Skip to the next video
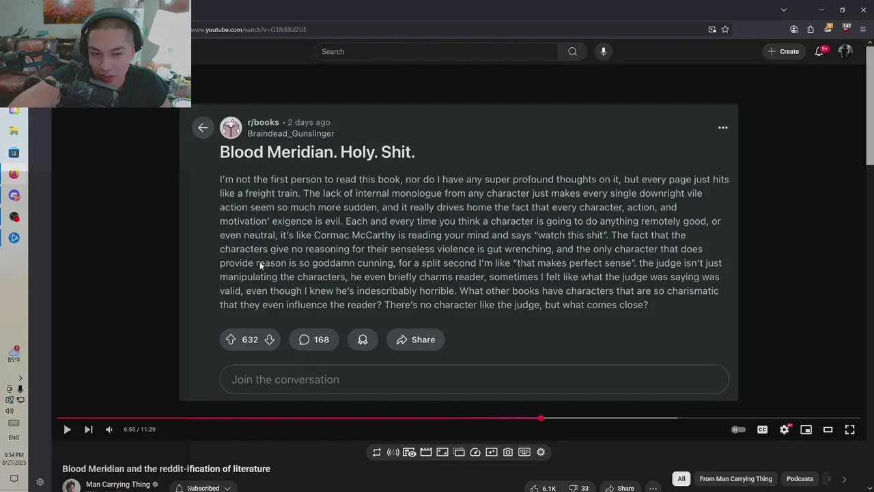The height and width of the screenshot is (492, 874). click(x=88, y=429)
